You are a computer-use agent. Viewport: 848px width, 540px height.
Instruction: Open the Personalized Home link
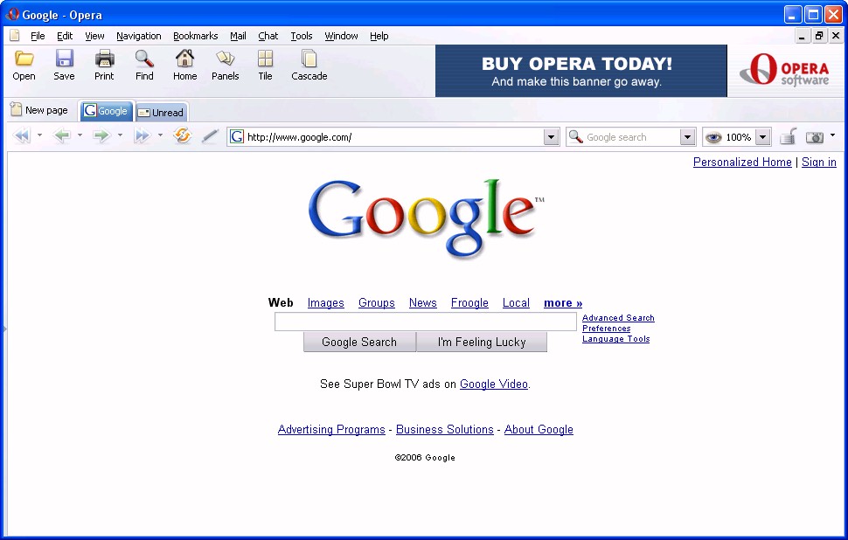[742, 162]
